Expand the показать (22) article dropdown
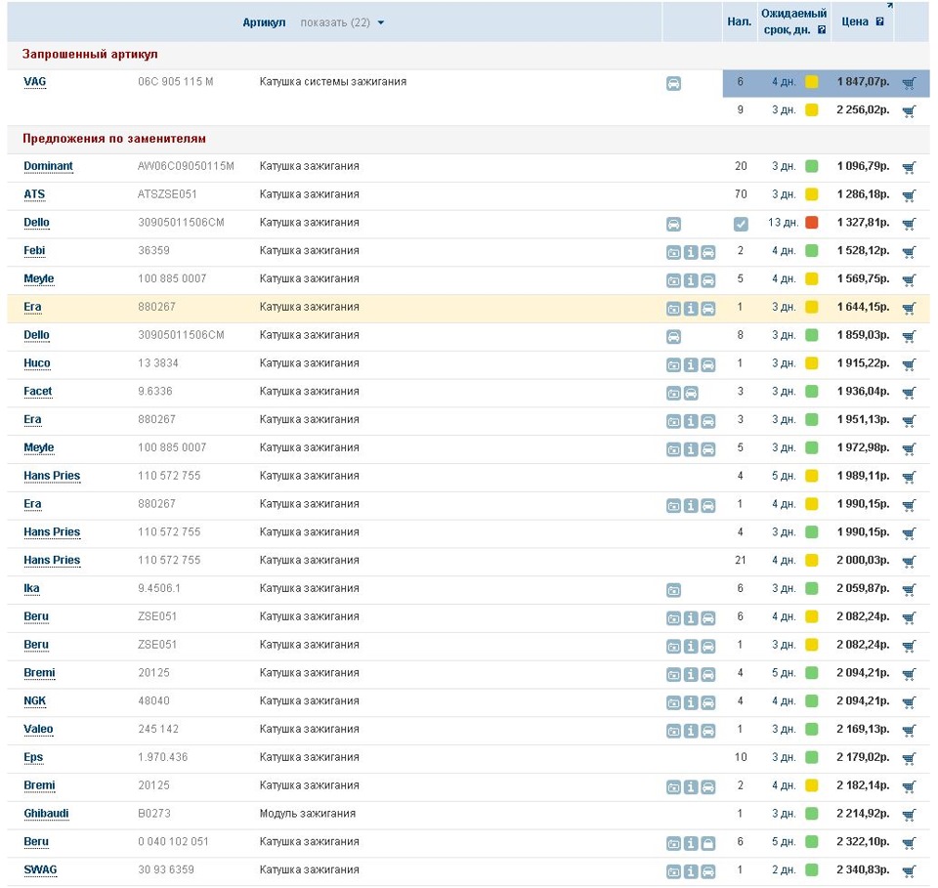Image resolution: width=938 pixels, height=888 pixels. (x=342, y=22)
